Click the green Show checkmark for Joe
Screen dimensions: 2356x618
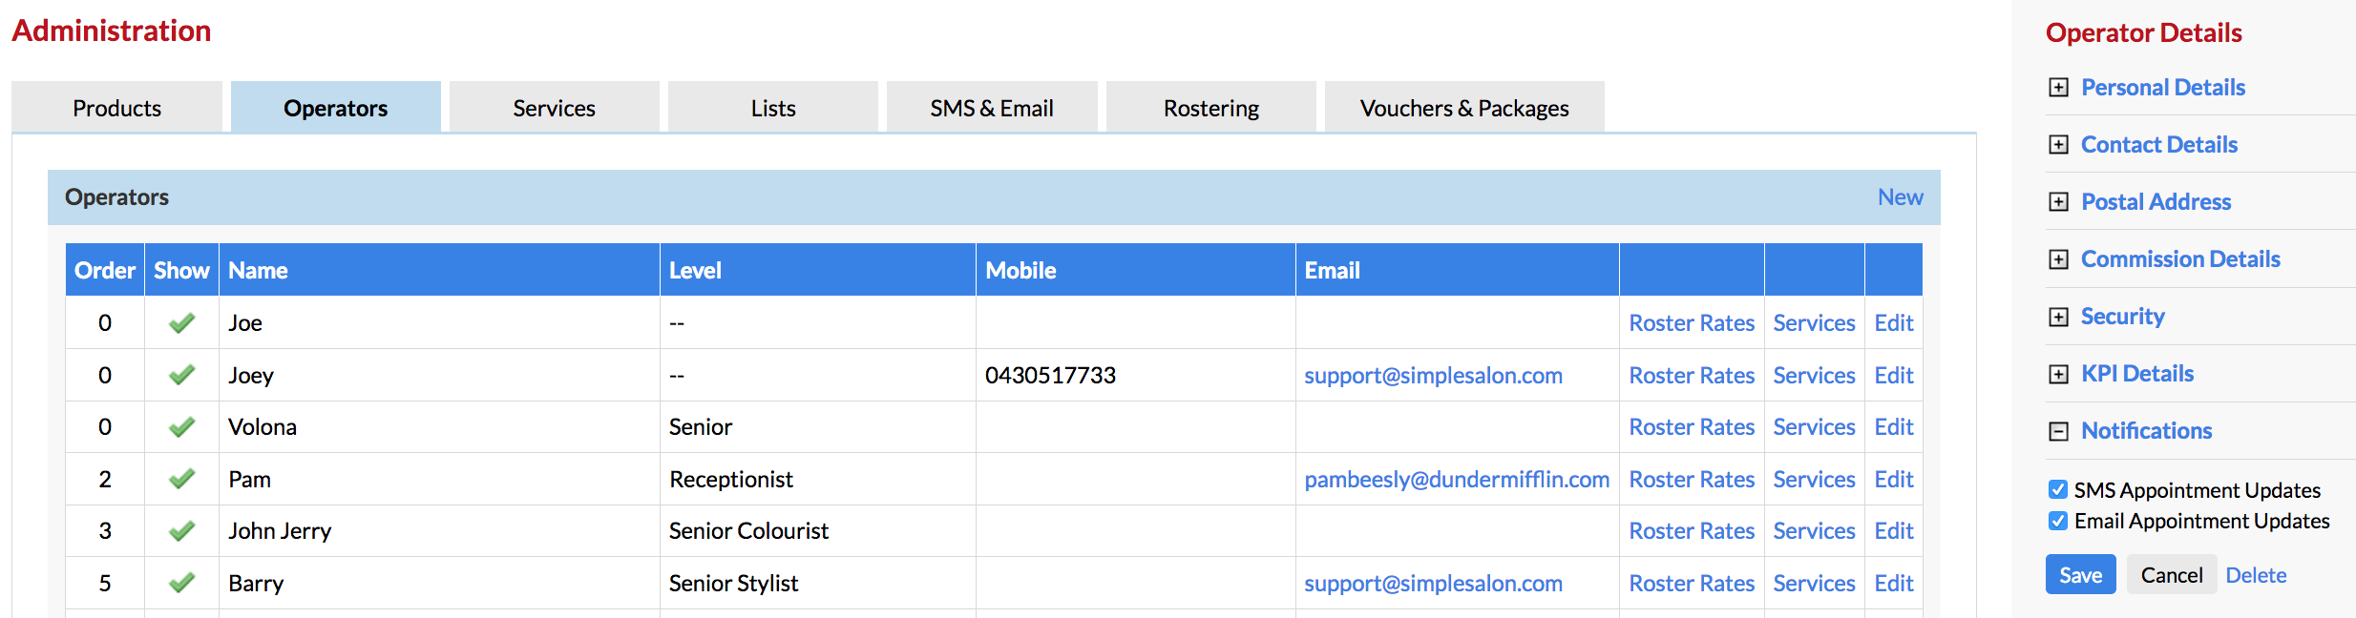tap(181, 323)
